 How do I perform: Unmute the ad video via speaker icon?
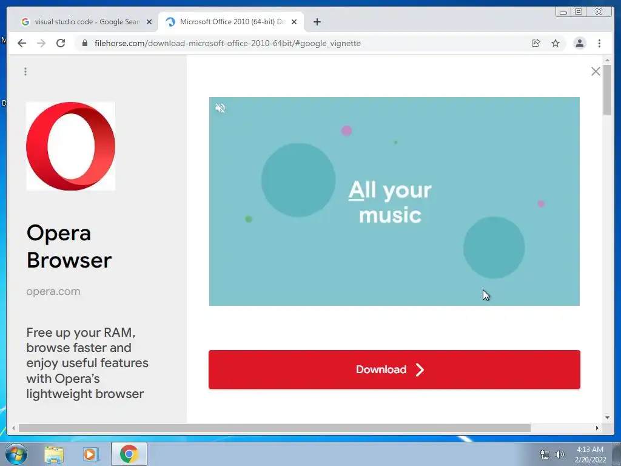coord(220,108)
